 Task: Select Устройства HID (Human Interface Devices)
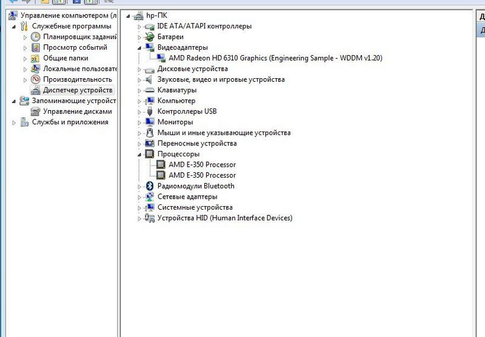(x=224, y=218)
